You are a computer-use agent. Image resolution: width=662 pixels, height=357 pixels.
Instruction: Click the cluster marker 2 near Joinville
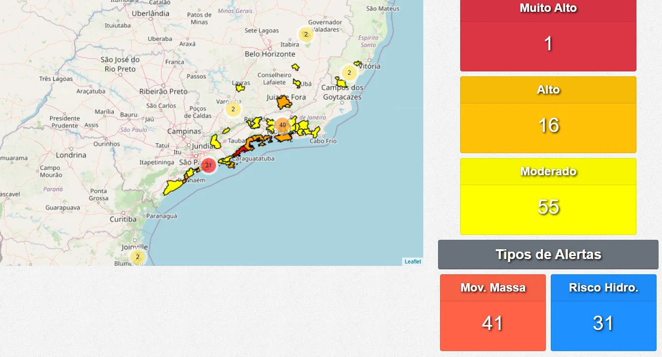137,257
